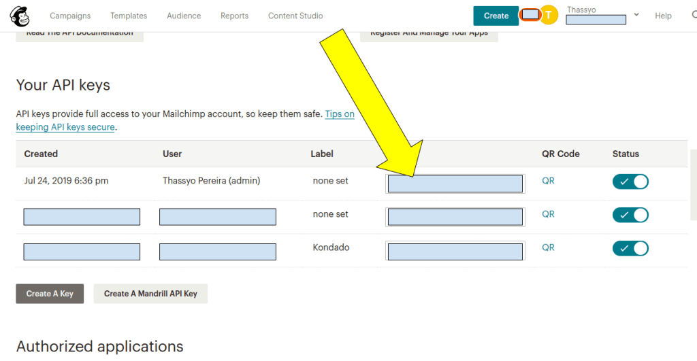Open QR code for first API key
This screenshot has height=361, width=697.
coord(548,181)
